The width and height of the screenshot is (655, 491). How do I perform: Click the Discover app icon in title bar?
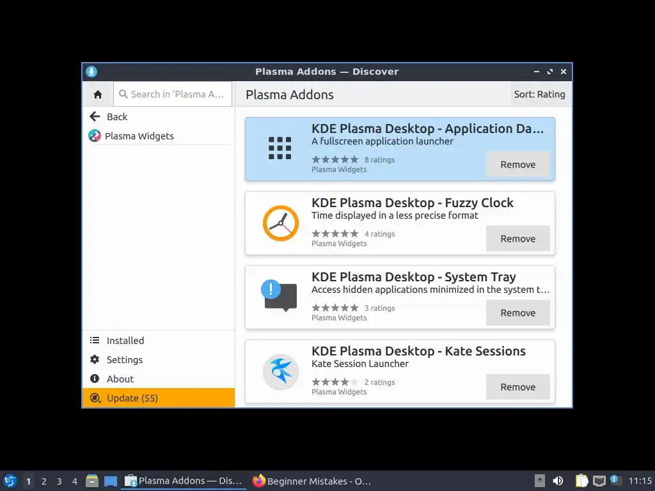tap(91, 72)
